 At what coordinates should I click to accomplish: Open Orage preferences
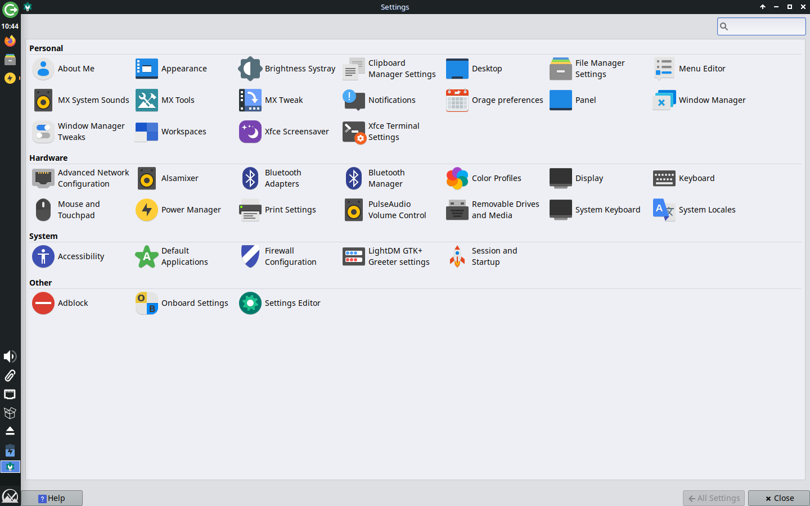pos(495,100)
